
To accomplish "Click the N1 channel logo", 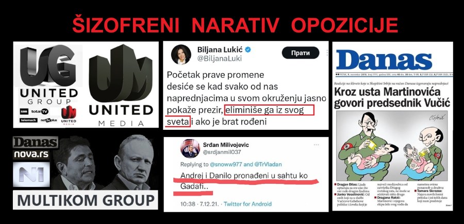I will (x=31, y=175).
